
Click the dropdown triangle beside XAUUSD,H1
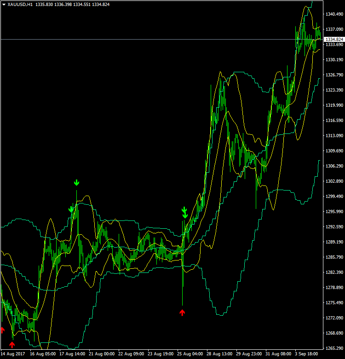coord(4,5)
